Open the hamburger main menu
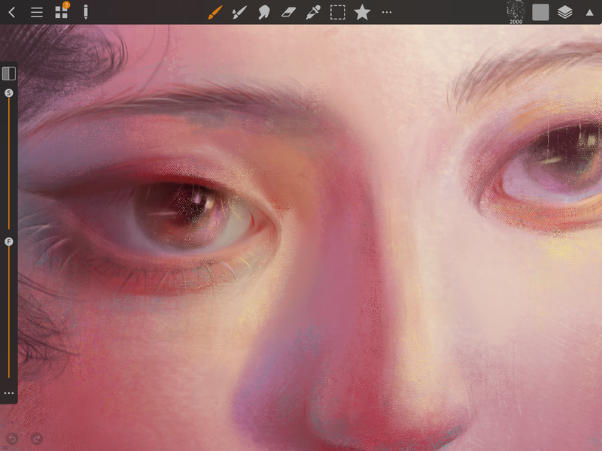The width and height of the screenshot is (602, 451). coord(36,12)
